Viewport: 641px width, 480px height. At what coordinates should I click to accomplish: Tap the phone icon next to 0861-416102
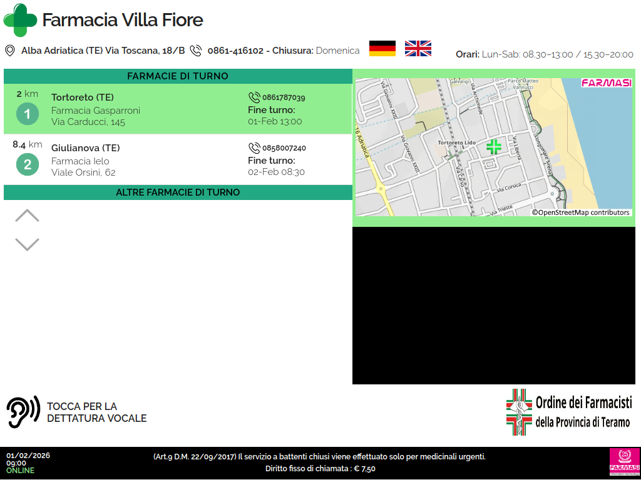click(x=196, y=51)
